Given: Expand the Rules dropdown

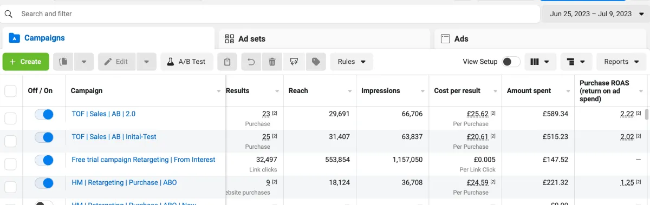Looking at the screenshot, I should 352,62.
